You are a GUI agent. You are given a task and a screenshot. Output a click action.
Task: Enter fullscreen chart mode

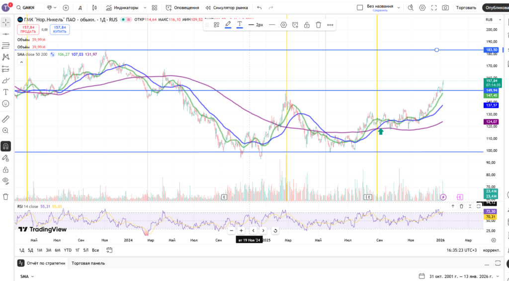point(434,7)
